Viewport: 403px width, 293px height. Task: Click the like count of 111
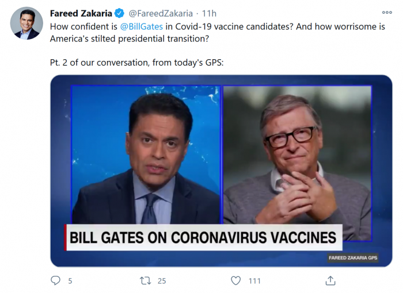click(254, 281)
